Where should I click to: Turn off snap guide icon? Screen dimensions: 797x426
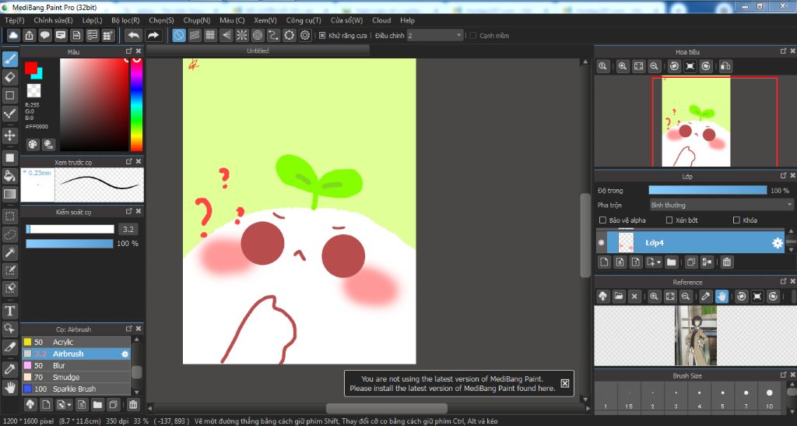tap(179, 35)
